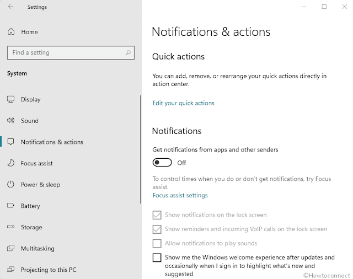Open Projecting to this PC page
This screenshot has height=279, width=353.
tap(49, 270)
